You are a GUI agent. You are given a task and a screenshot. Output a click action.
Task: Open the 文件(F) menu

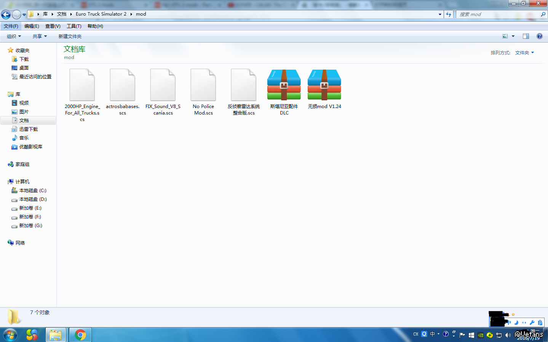pyautogui.click(x=11, y=26)
